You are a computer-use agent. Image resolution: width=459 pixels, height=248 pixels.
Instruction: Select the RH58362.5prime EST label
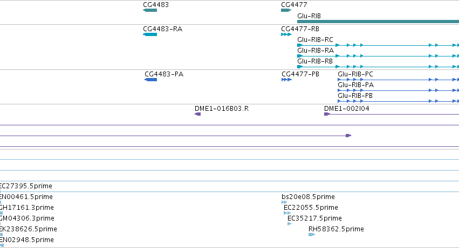[336, 229]
